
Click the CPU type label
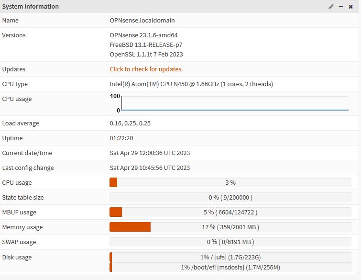(x=15, y=84)
